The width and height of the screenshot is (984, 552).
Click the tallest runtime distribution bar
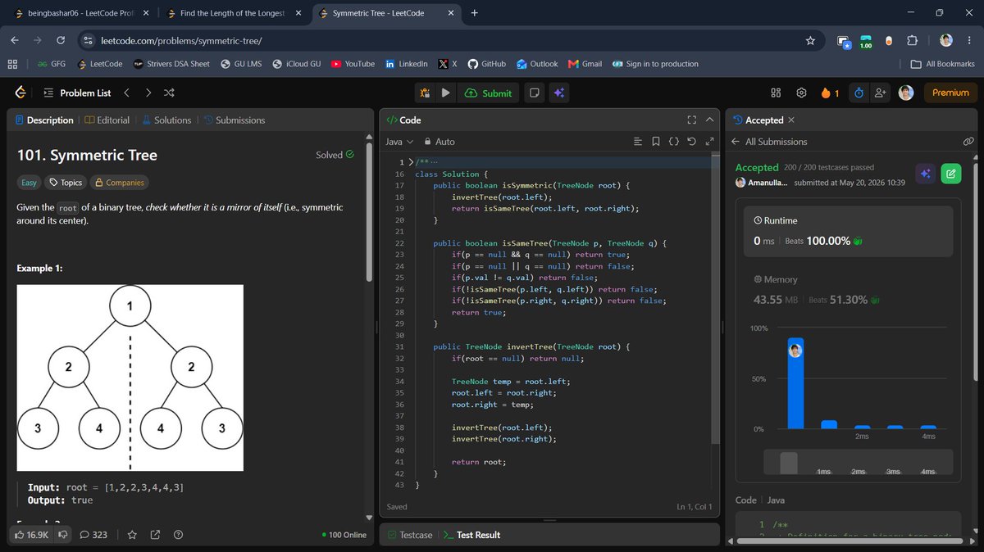point(795,383)
